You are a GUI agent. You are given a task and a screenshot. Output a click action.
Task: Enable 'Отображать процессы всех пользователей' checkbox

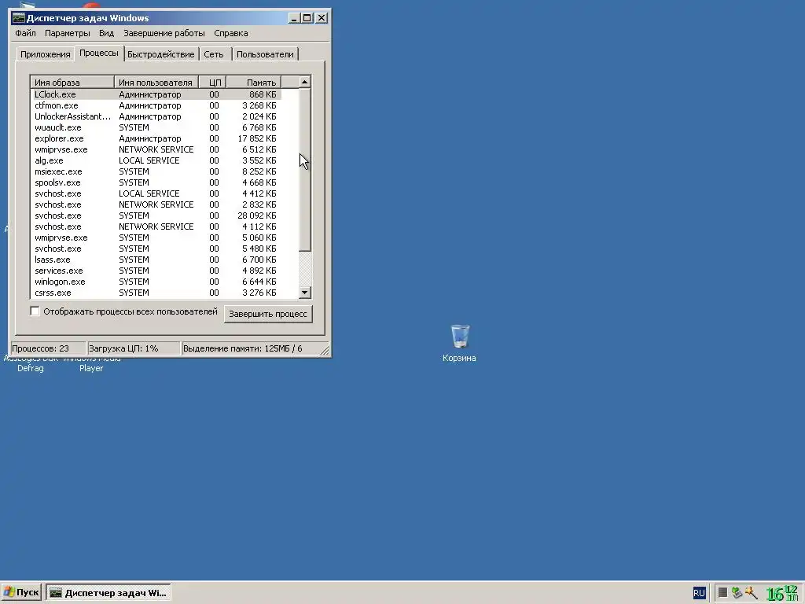click(x=35, y=311)
